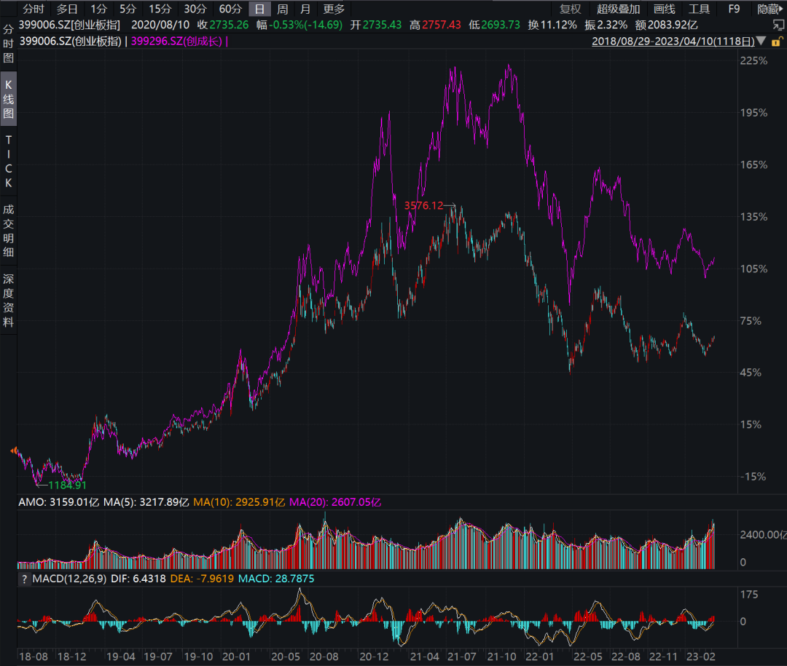Click the MACD help question mark icon
The width and height of the screenshot is (787, 666).
[x=23, y=579]
